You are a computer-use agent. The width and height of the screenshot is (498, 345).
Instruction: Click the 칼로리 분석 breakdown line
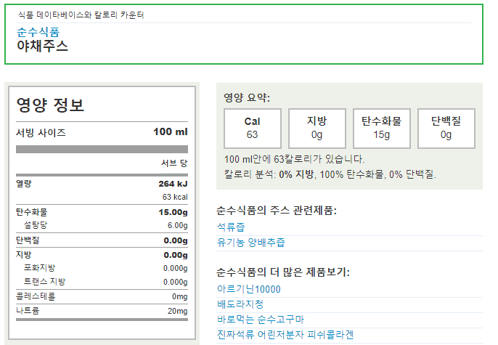pyautogui.click(x=330, y=174)
